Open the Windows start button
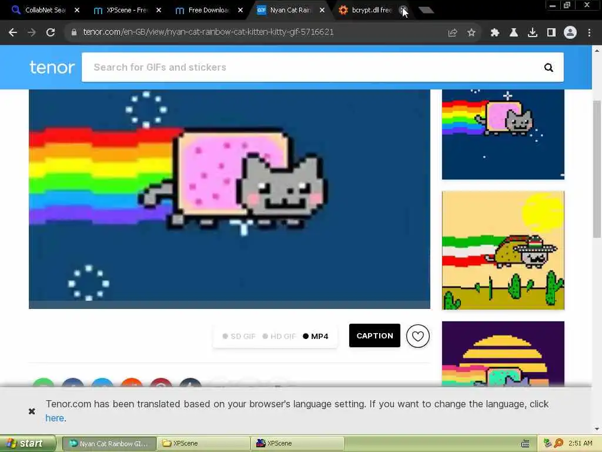 [x=28, y=444]
